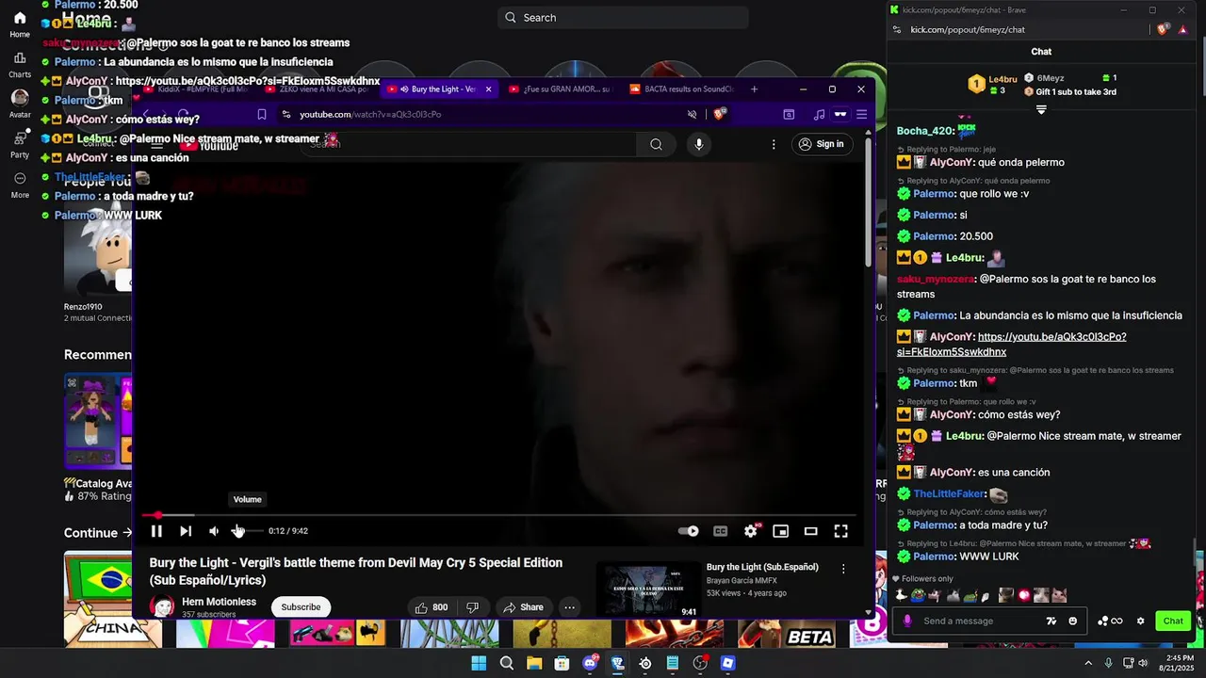Search with voice microphone on YouTube
Image resolution: width=1206 pixels, height=678 pixels.
(698, 144)
